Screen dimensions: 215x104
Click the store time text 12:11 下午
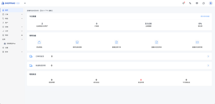click(45, 11)
